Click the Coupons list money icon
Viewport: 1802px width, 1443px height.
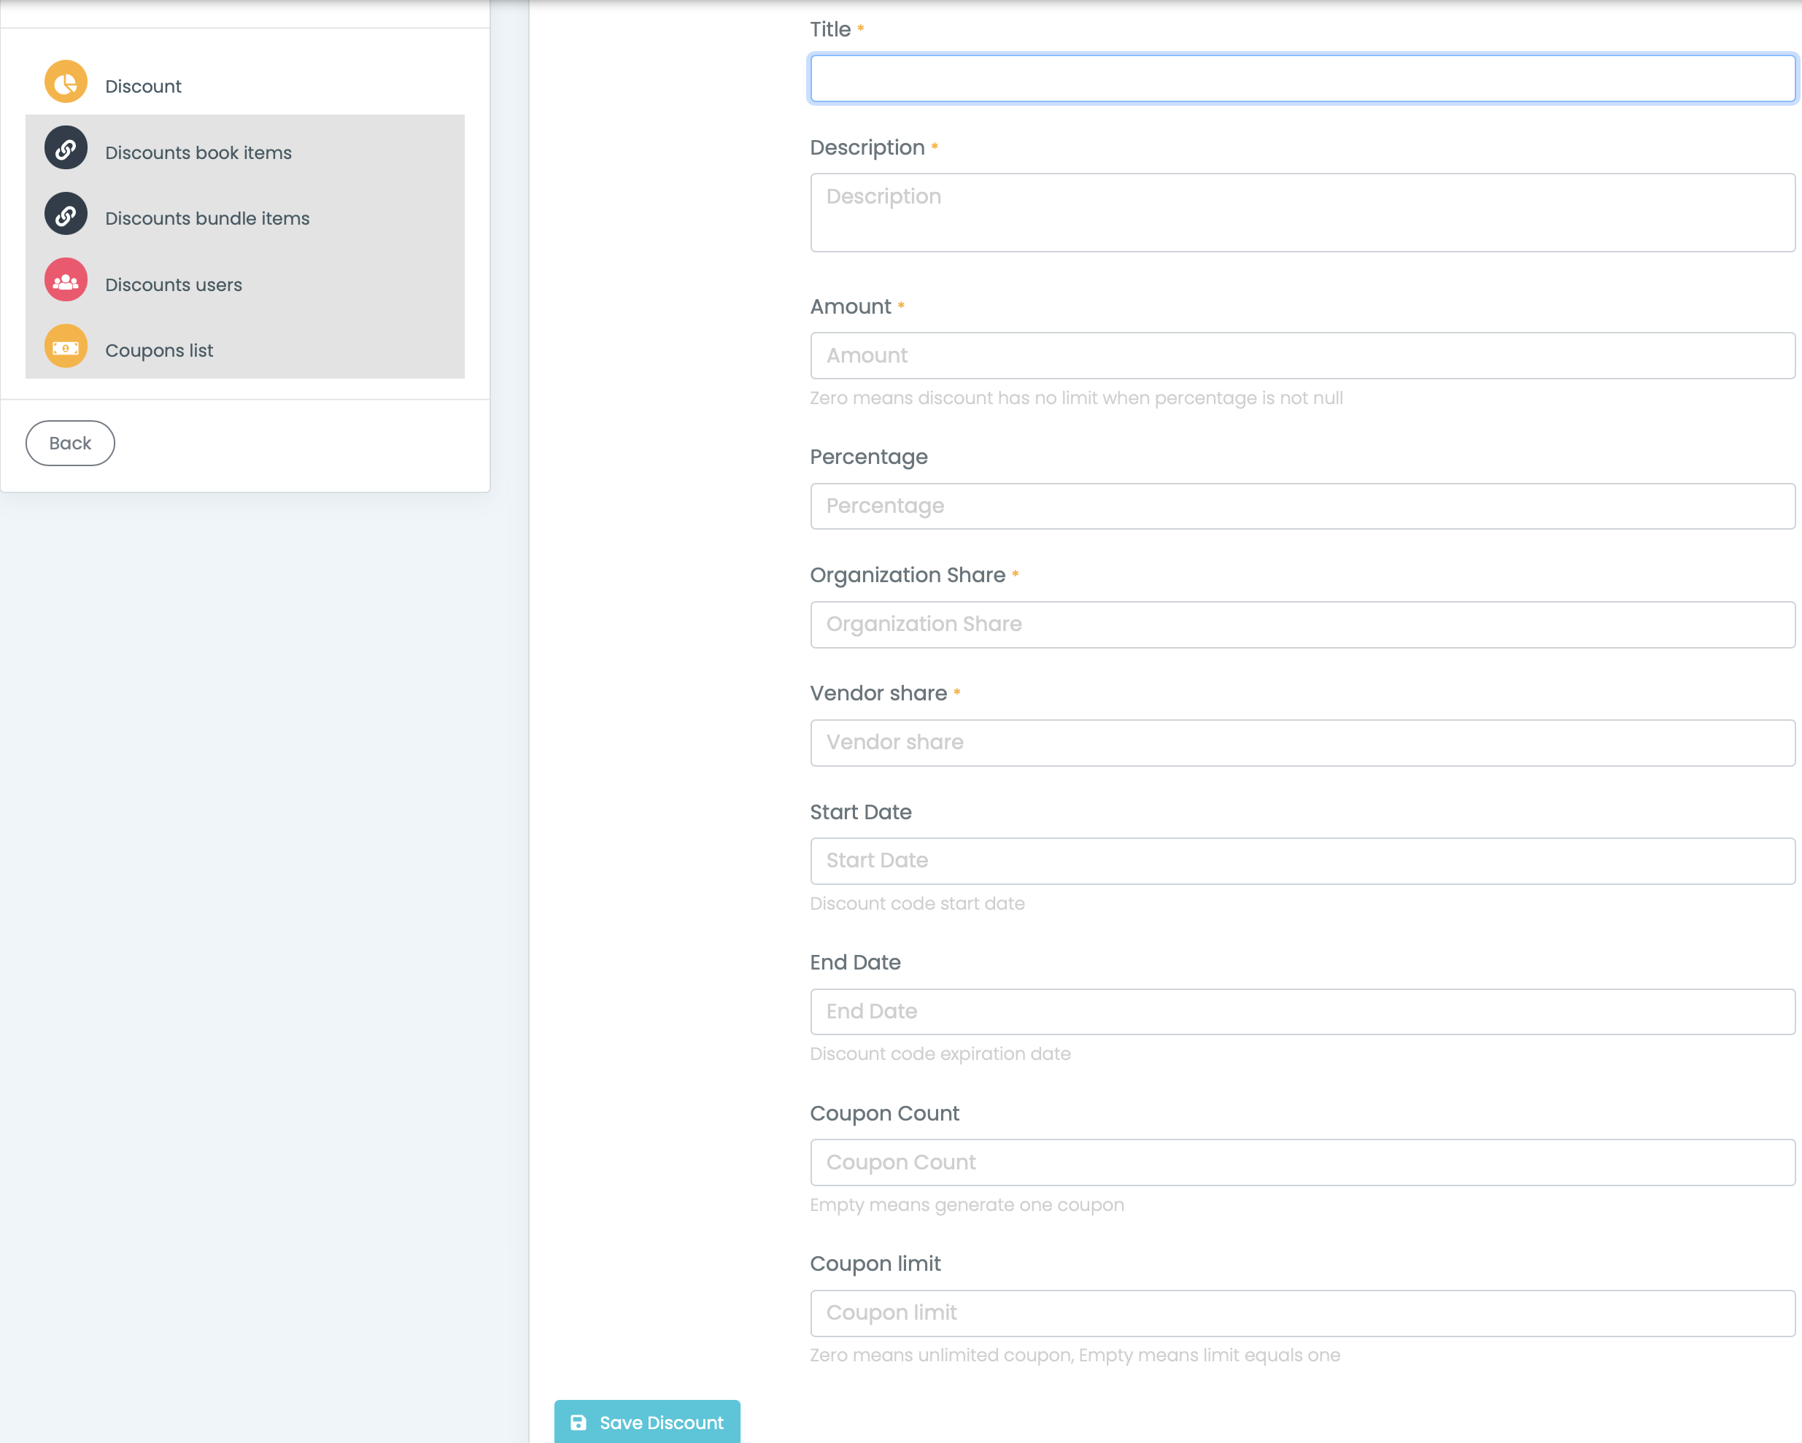pos(65,347)
